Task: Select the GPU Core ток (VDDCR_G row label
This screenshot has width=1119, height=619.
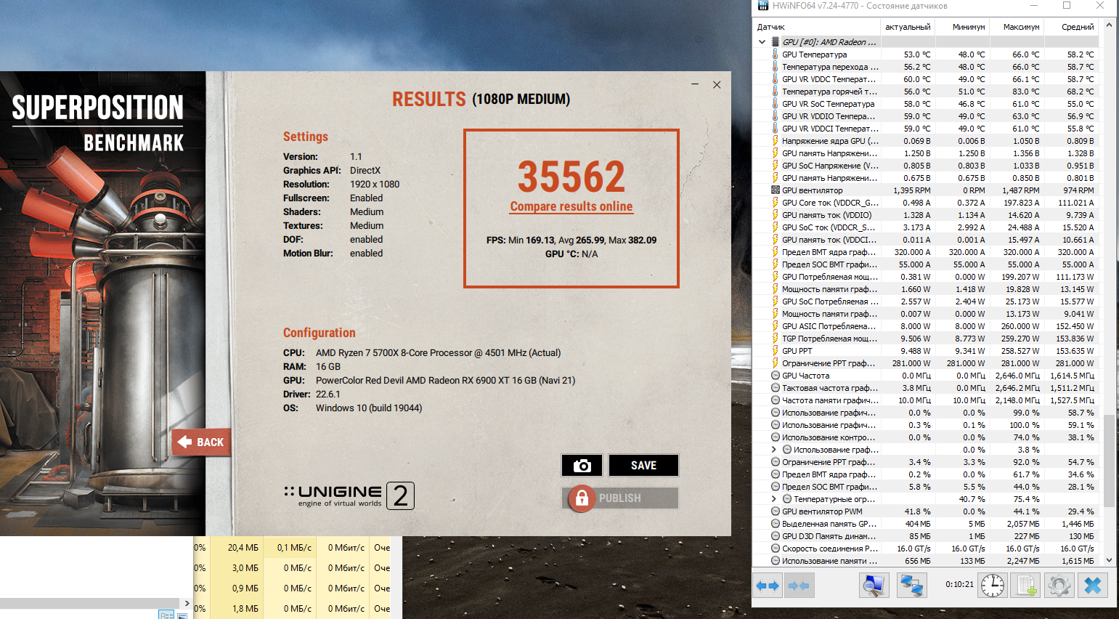Action: tap(830, 203)
